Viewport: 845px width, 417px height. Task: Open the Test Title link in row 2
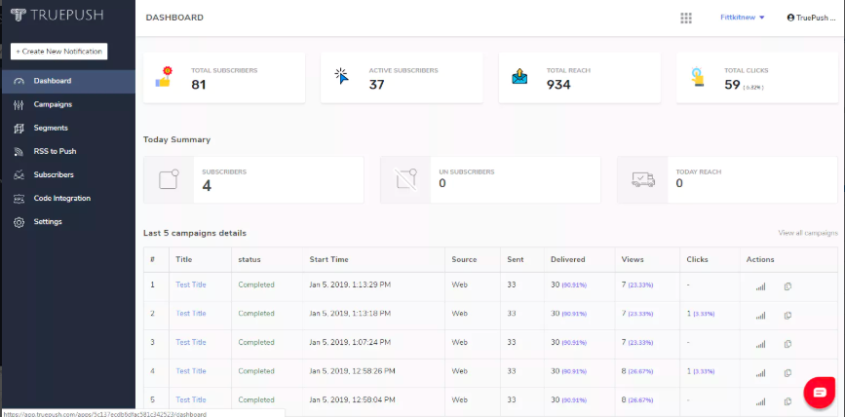pyautogui.click(x=191, y=314)
